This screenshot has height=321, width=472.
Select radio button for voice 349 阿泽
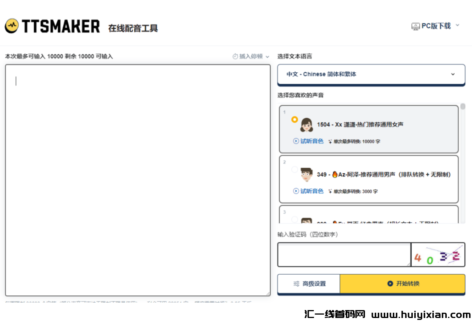point(294,169)
